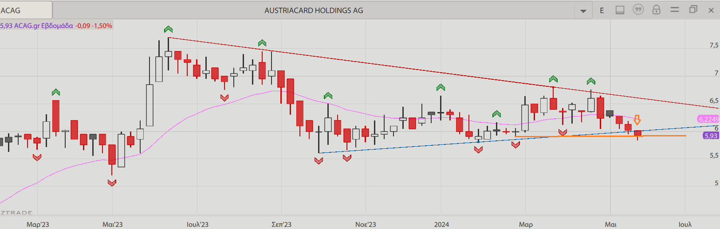
Task: Open the quotation-mark comments icon
Action: [638, 9]
